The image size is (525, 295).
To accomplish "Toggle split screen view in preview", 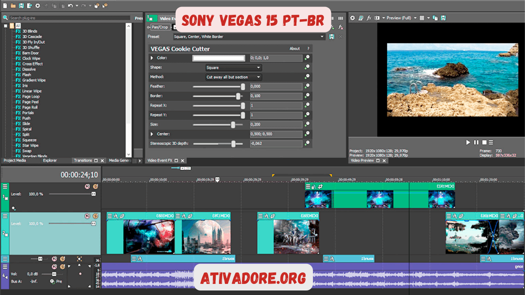I will [x=377, y=18].
